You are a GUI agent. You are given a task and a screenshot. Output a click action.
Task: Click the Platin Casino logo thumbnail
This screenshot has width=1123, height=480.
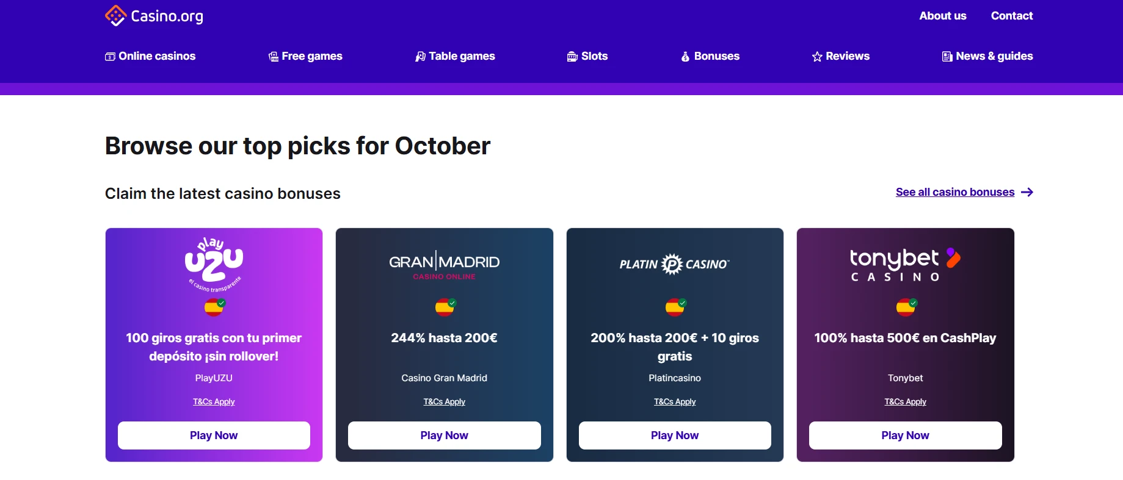pos(675,264)
